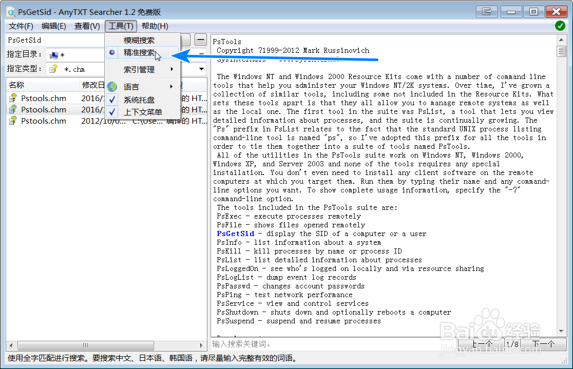The height and width of the screenshot is (369, 573).
Task: Click the 1/8 match counter
Action: 512,344
